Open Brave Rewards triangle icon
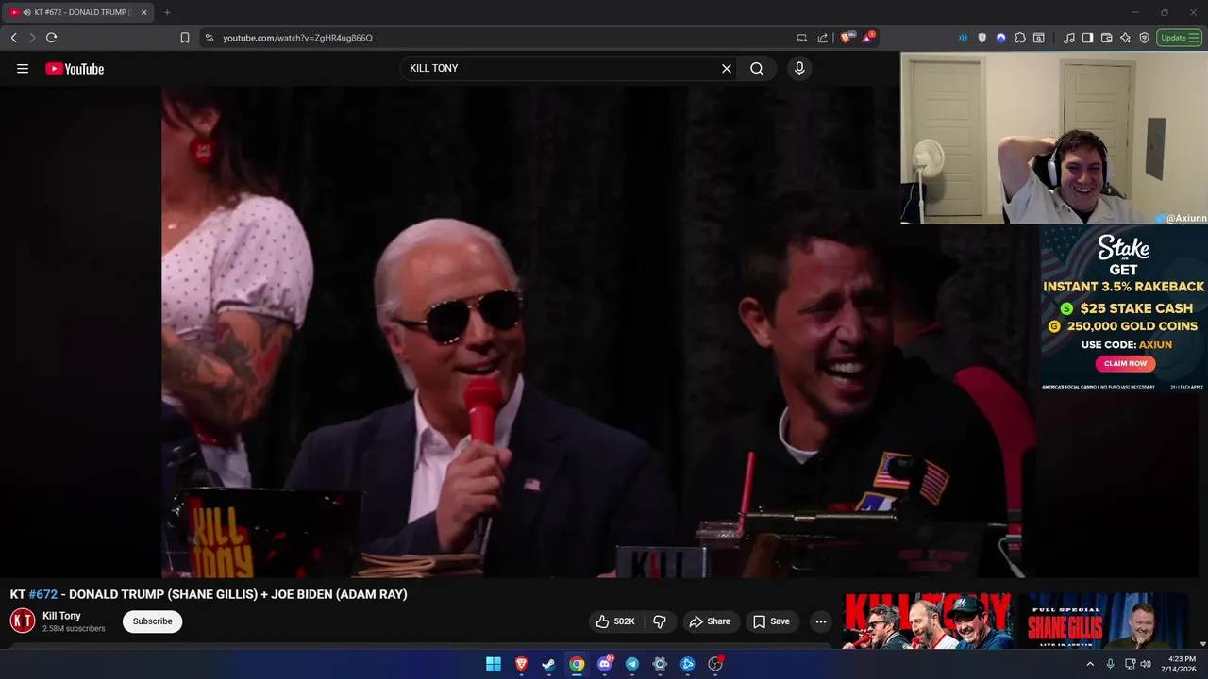The width and height of the screenshot is (1208, 679). point(868,38)
